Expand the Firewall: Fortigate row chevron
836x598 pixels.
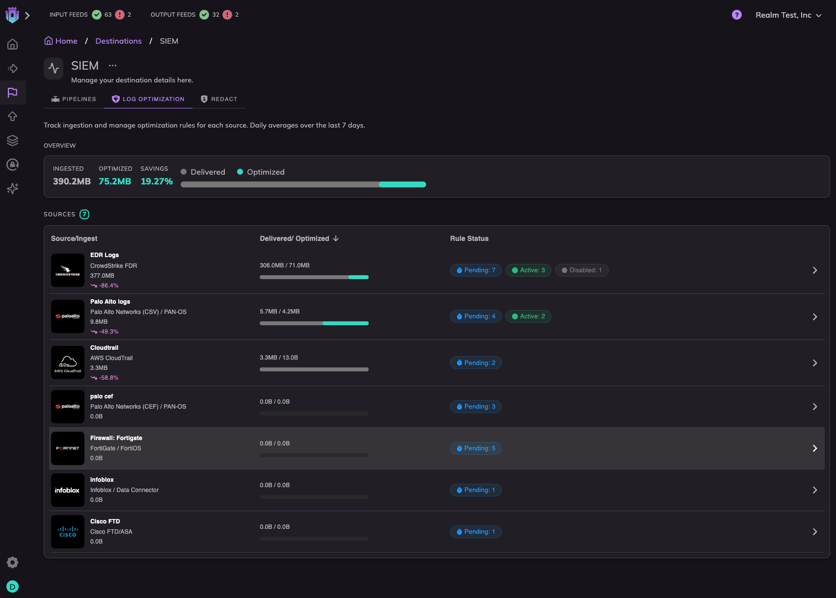815,448
